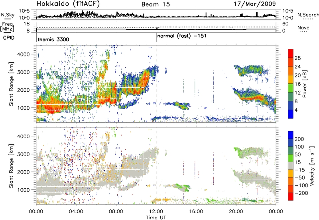319x220 pixels.
Task: Select the 100 tick on Velocity color bar
Action: [299, 147]
